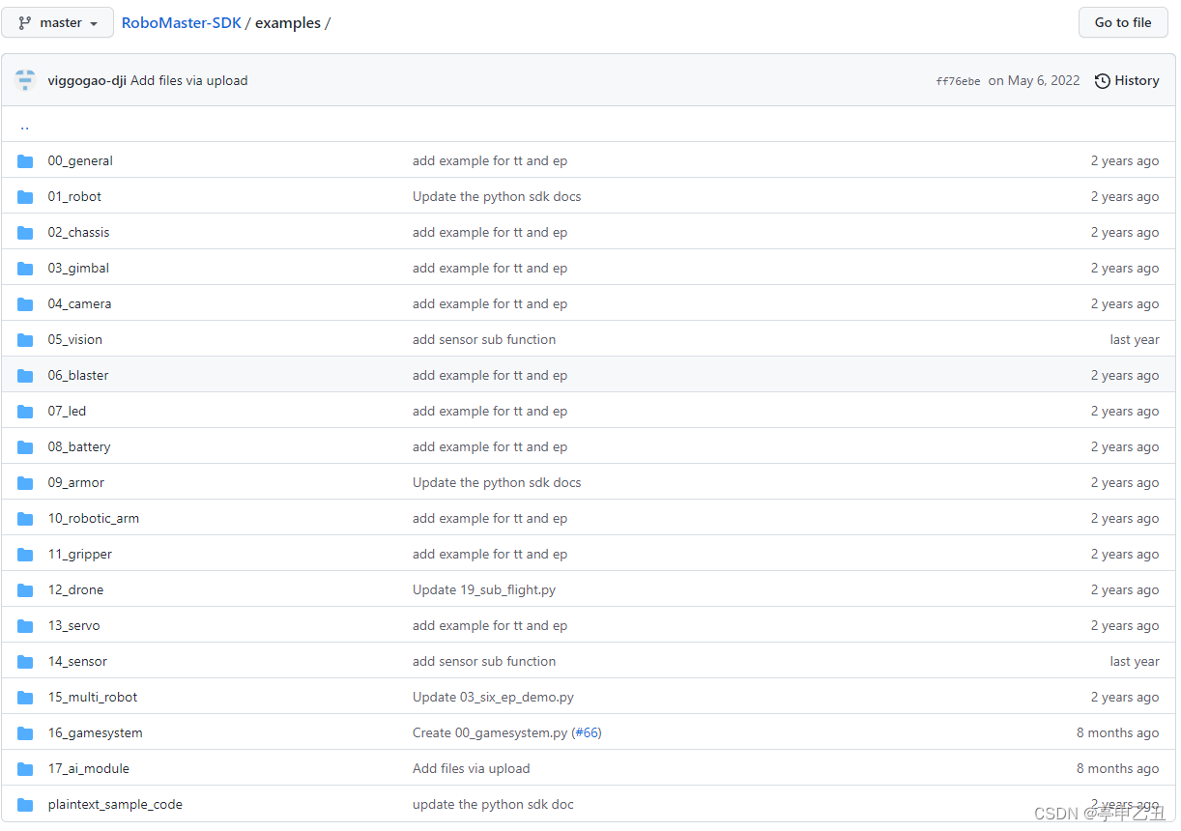The image size is (1181, 831).
Task: Click folder icon for 16_gamesystem
Action: tap(25, 733)
